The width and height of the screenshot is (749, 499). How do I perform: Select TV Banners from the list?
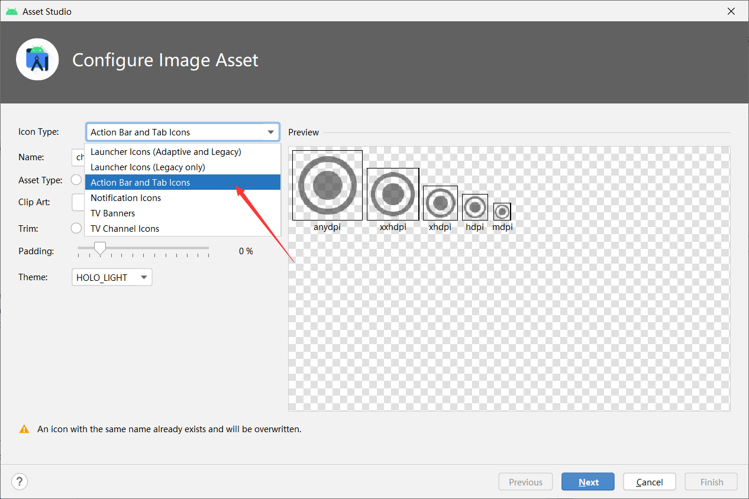pyautogui.click(x=113, y=213)
